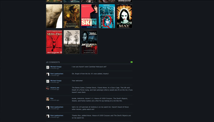
Task: Click Michael Knapp's avatar beside 'Your welcome!'
Action: coord(47,81)
